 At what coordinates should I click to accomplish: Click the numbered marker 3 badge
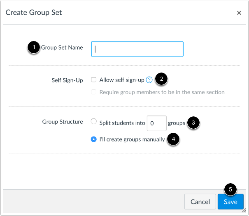(x=193, y=123)
